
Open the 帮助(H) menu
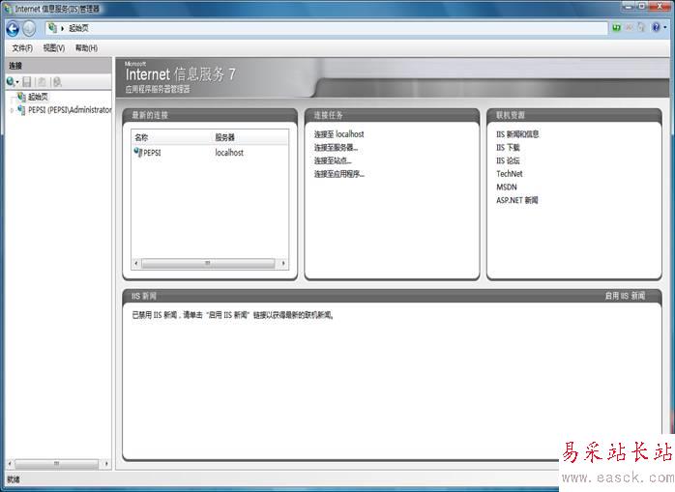(x=86, y=48)
